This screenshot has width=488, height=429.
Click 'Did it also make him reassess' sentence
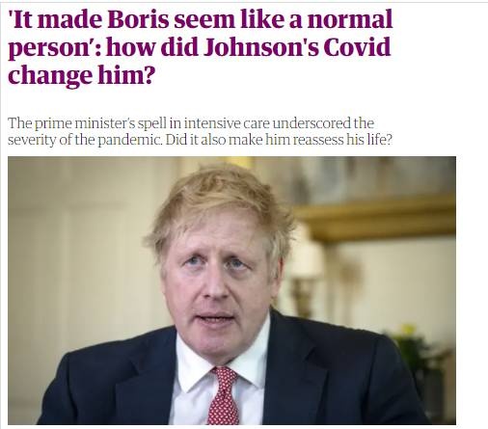point(279,140)
